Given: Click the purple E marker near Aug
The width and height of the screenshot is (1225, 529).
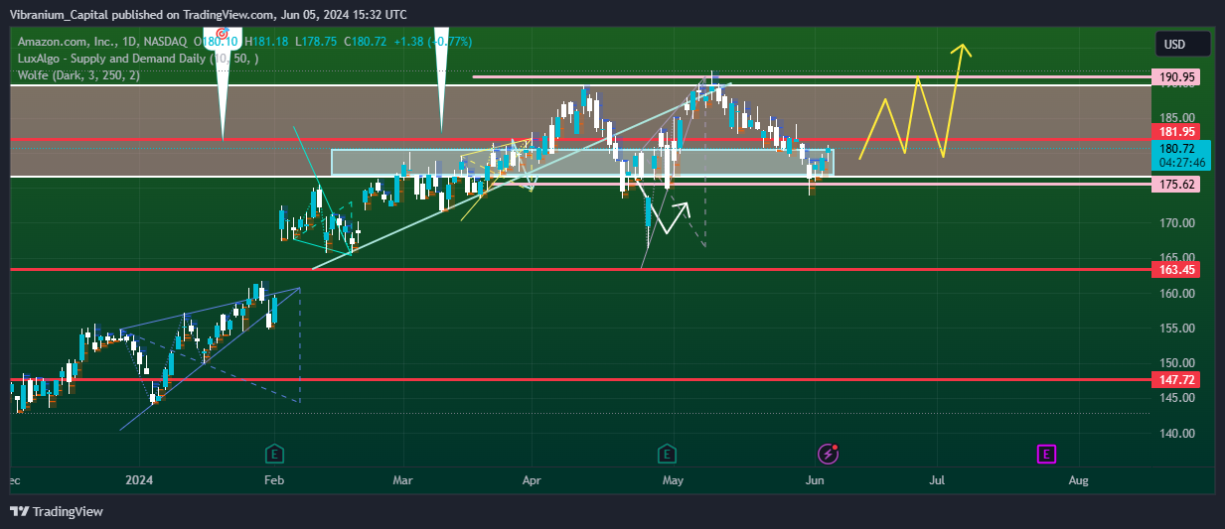Looking at the screenshot, I should [1045, 455].
